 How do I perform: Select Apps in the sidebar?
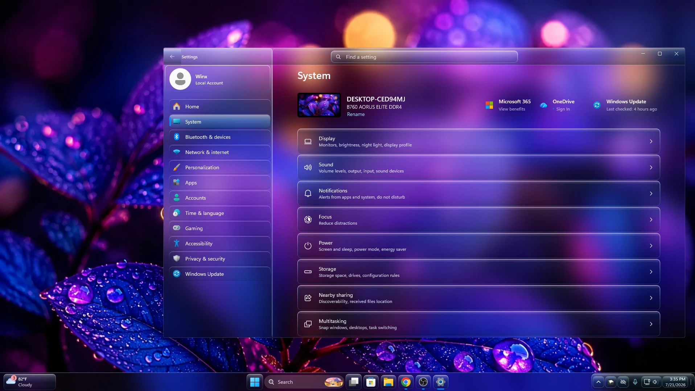[x=219, y=183]
